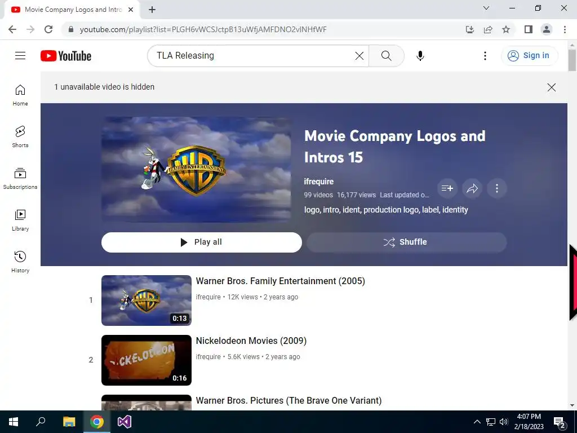Select the Movie Company Logos browser tab
577x433 pixels.
tap(72, 10)
